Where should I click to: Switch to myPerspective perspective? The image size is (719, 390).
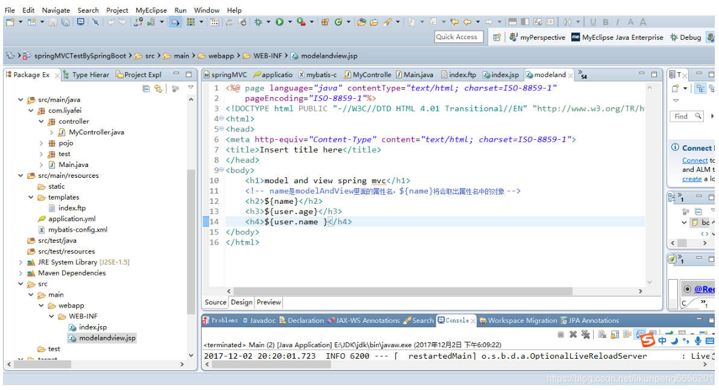coord(538,37)
